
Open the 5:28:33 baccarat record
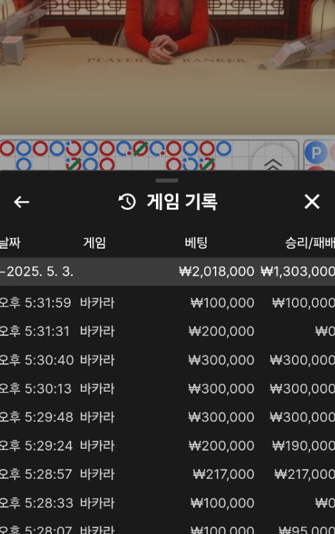167,503
